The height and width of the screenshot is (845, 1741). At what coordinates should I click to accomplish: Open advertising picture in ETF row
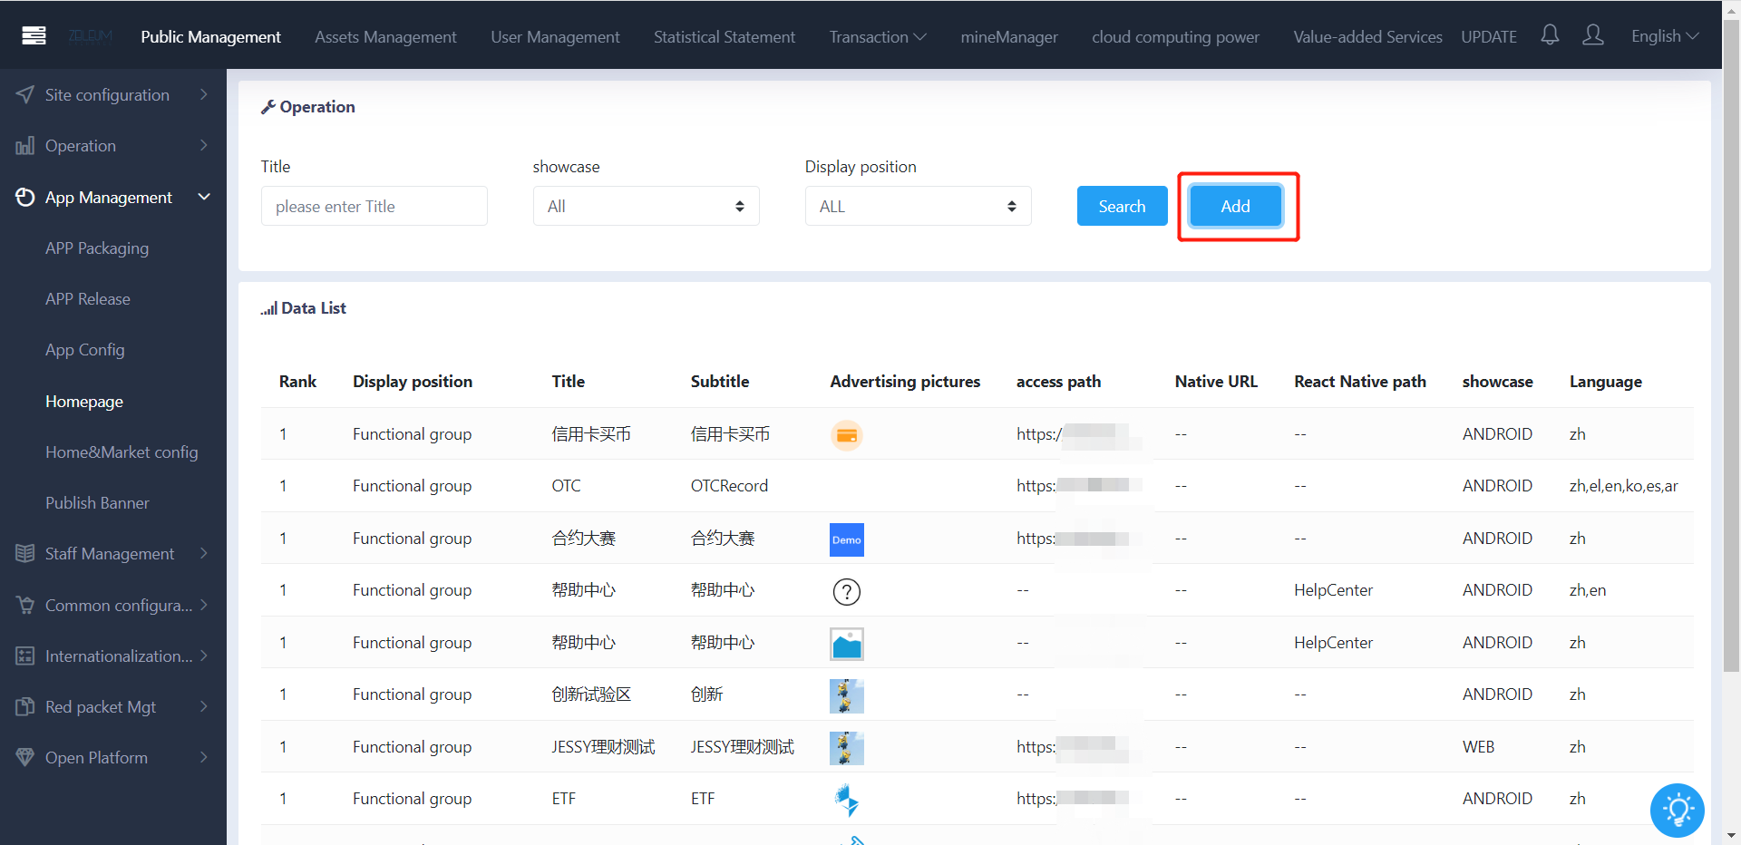(x=847, y=800)
